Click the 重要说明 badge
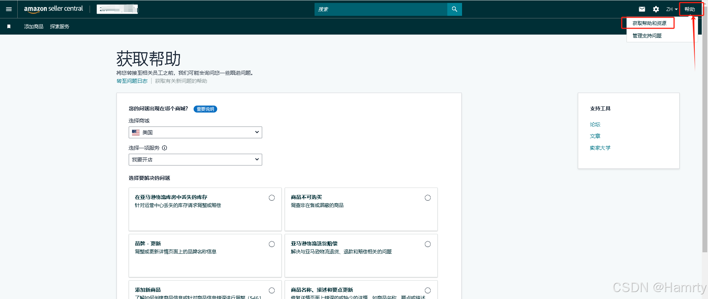Viewport: 708px width, 299px height. [205, 109]
